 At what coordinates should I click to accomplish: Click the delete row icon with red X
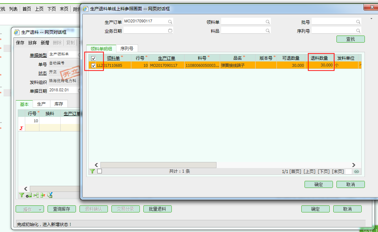point(43,195)
